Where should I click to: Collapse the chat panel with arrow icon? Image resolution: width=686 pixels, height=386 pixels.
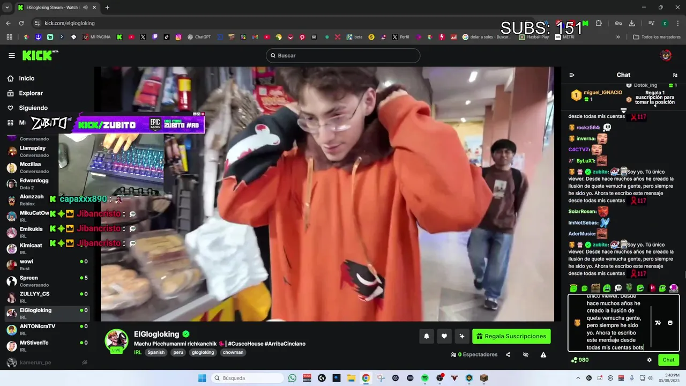pos(572,75)
